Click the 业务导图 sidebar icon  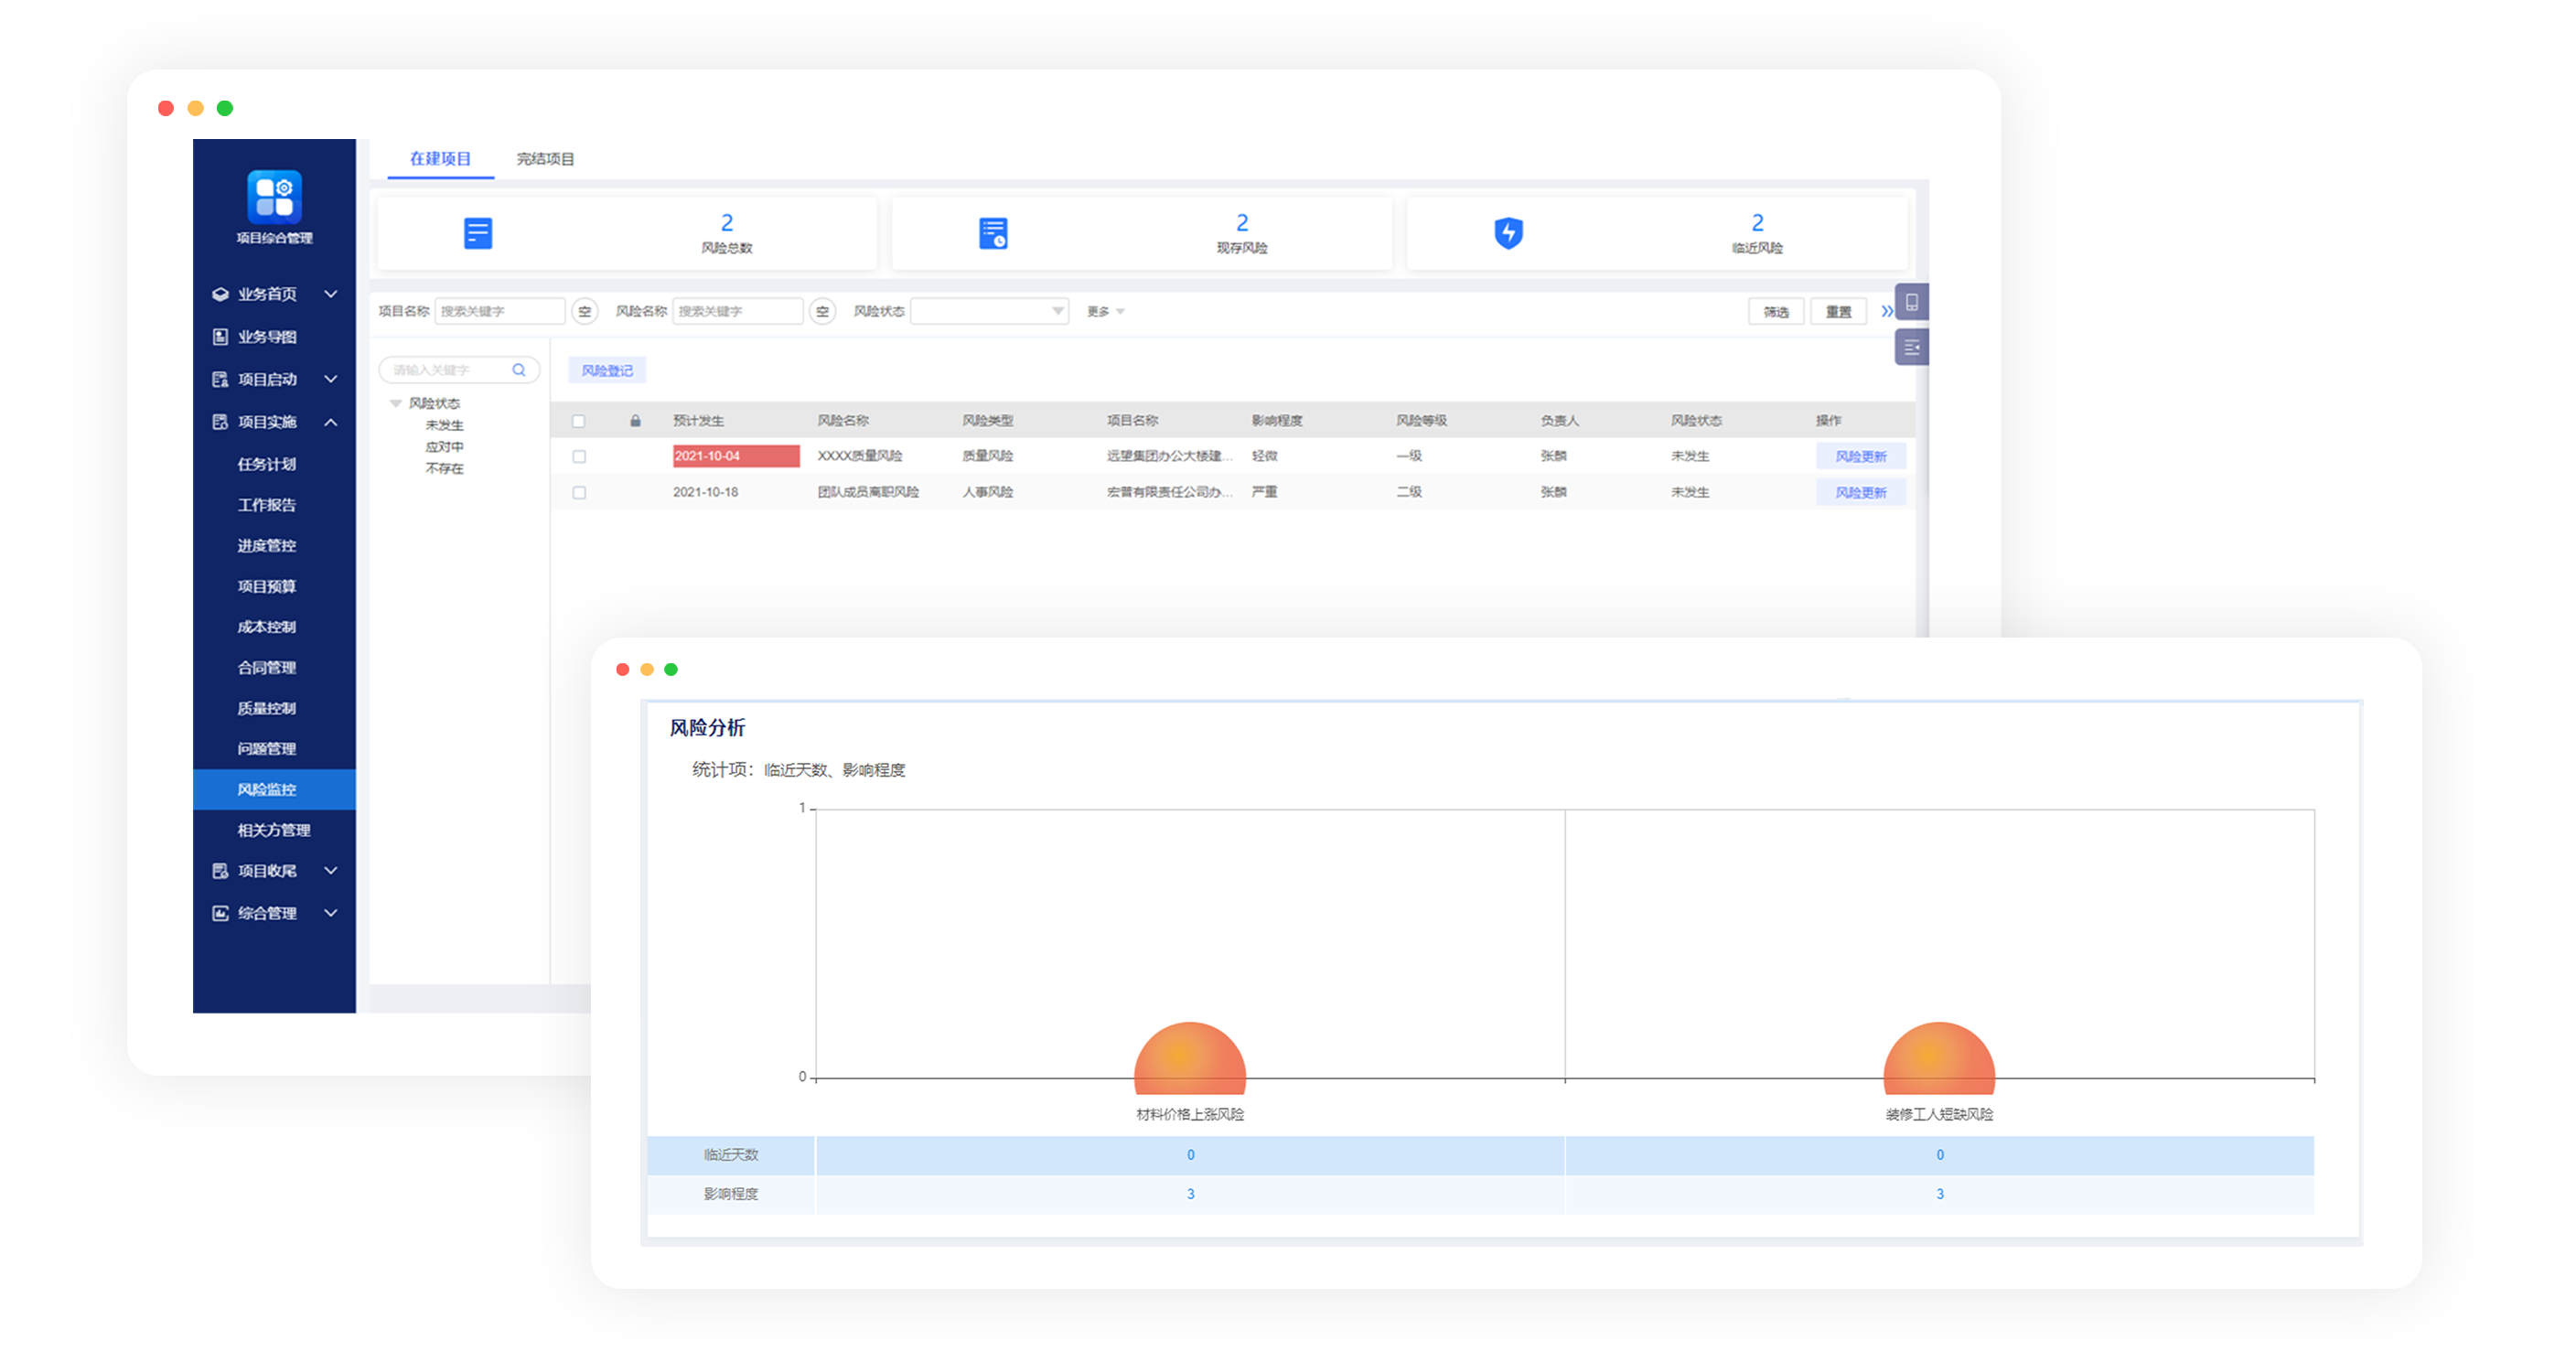pos(220,337)
